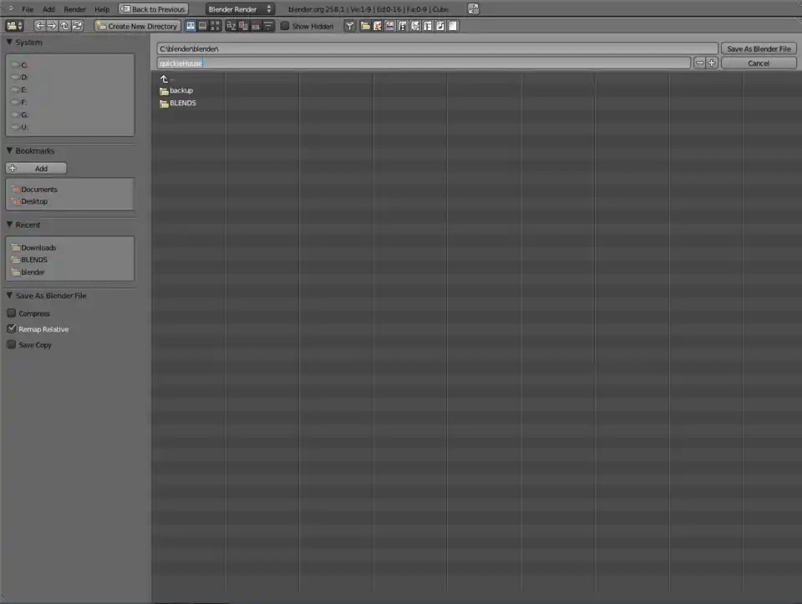Screen dimensions: 802x604
Task: Click Save As Blender File button
Action: (758, 49)
